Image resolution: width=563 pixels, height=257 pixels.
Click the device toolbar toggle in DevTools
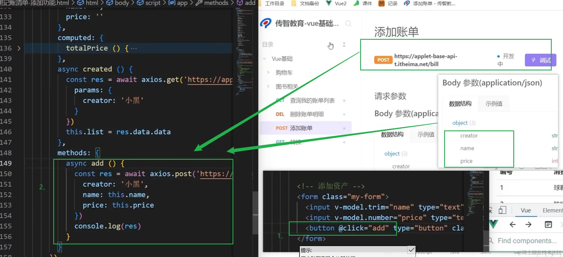tap(502, 210)
